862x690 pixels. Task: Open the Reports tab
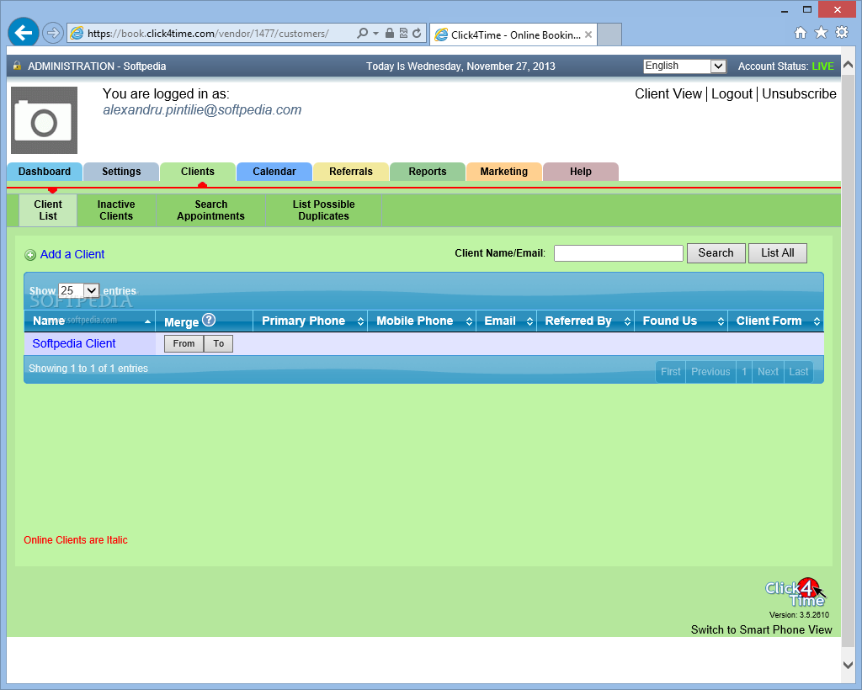point(427,172)
